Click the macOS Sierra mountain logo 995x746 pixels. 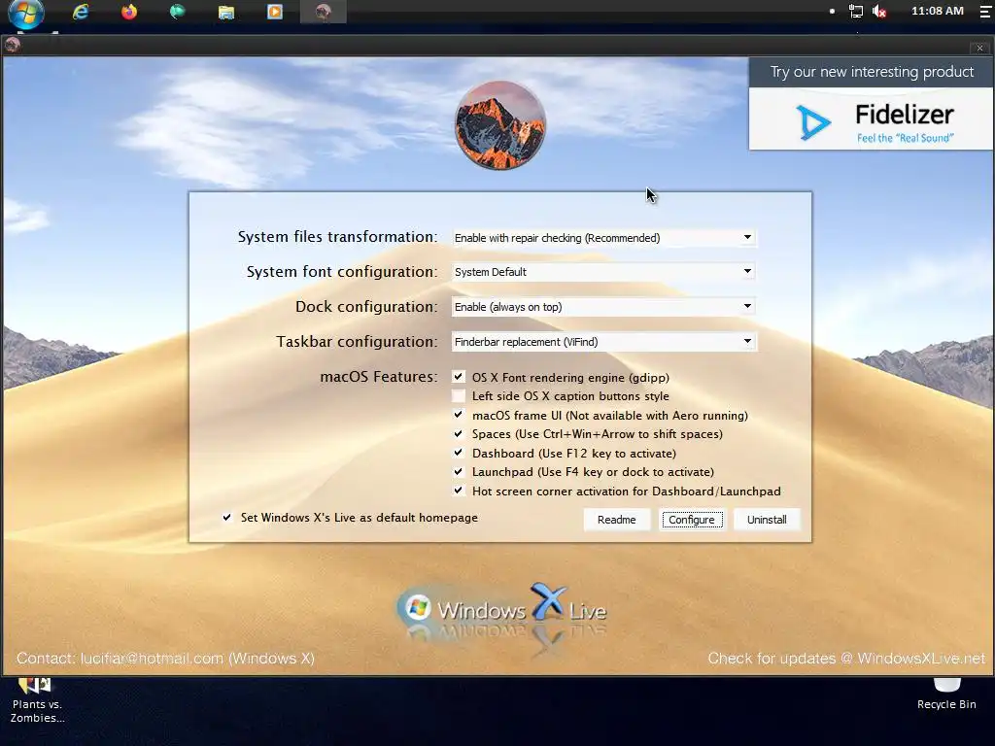500,125
